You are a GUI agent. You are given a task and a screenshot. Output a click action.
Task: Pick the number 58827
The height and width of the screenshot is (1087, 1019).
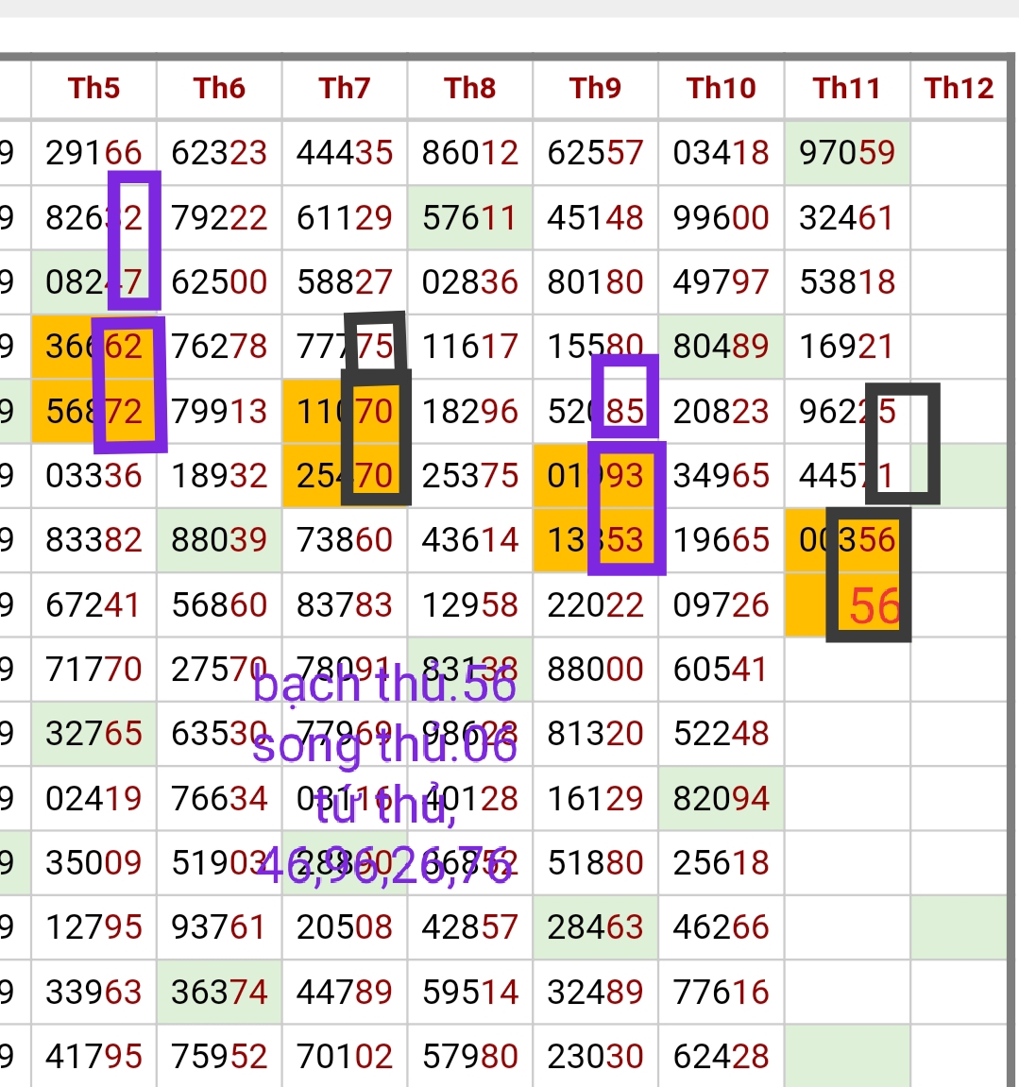[345, 282]
